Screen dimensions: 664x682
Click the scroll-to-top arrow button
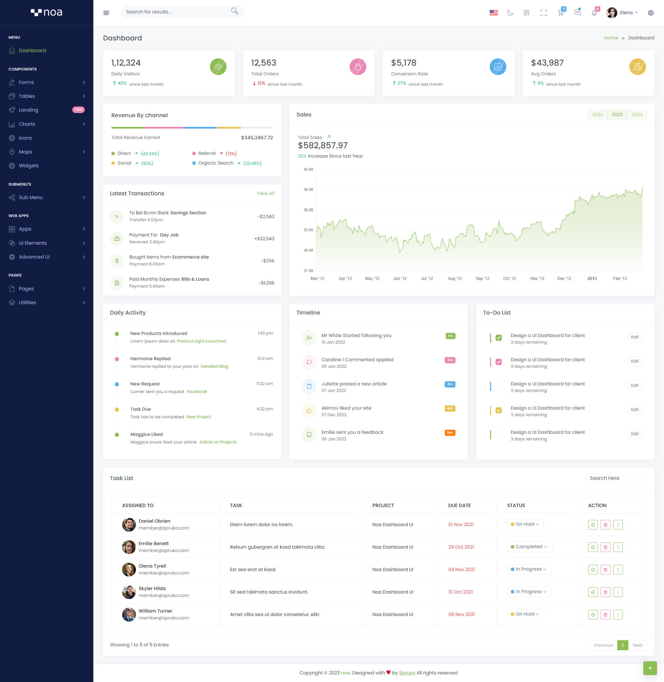click(x=650, y=668)
